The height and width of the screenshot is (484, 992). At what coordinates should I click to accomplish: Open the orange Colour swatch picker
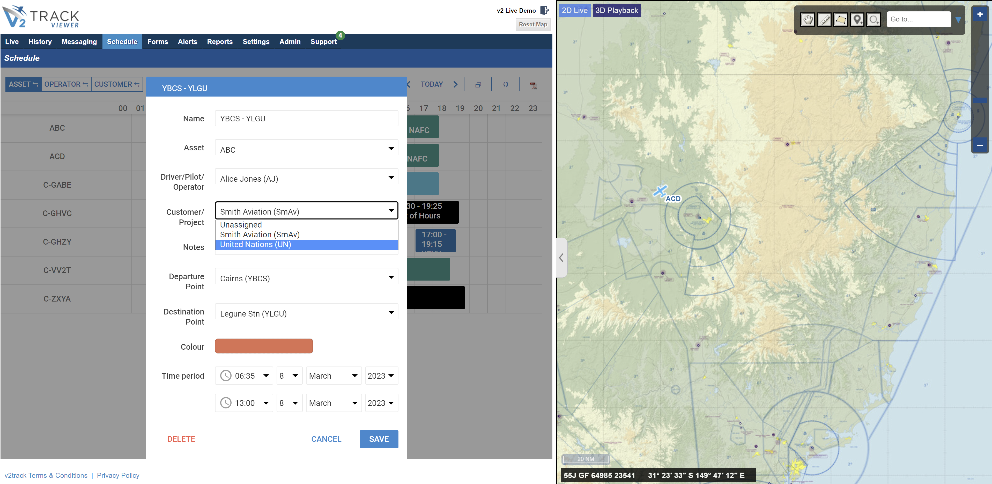pyautogui.click(x=263, y=346)
